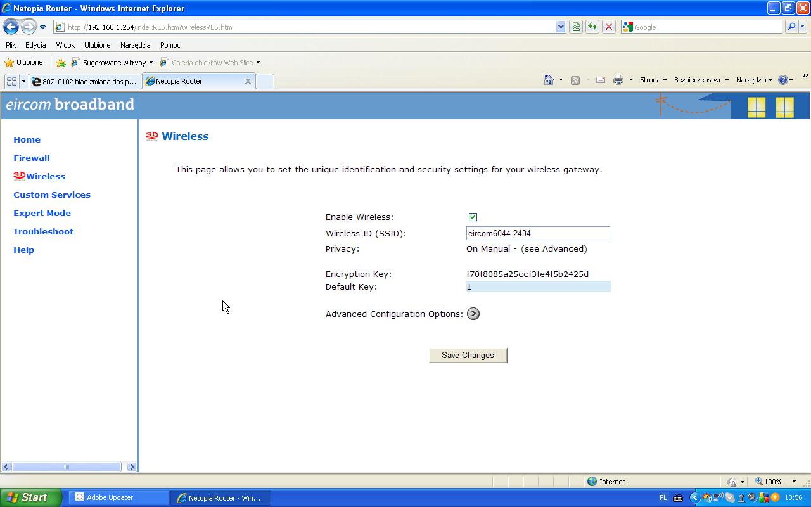Open the Bezpieczeństwo command bar menu
Screen dimensions: 811x507
click(x=701, y=80)
